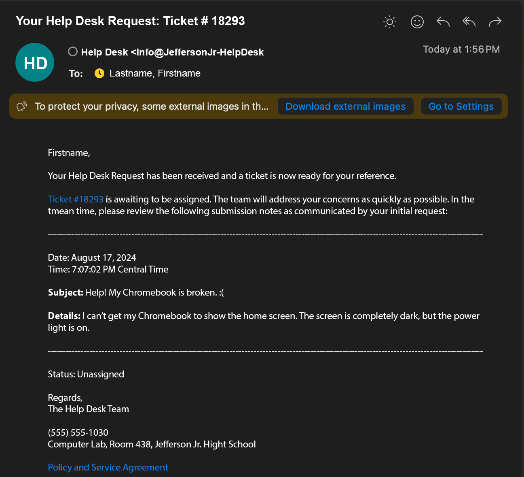Click the privacy banner shield icon
The image size is (524, 477).
pos(21,106)
